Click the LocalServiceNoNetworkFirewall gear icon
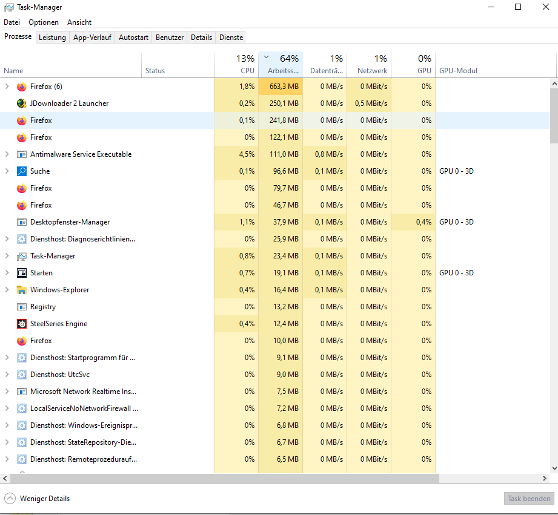 point(22,408)
